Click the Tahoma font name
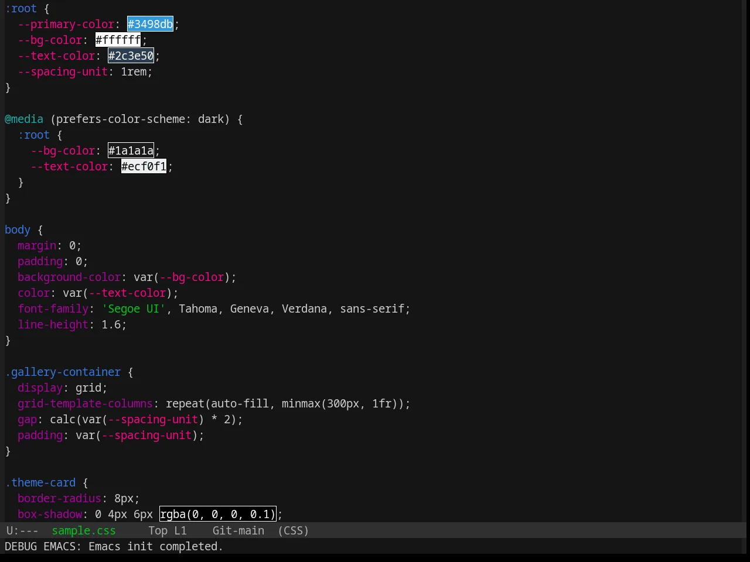Screen dimensions: 750x562 click(x=198, y=309)
